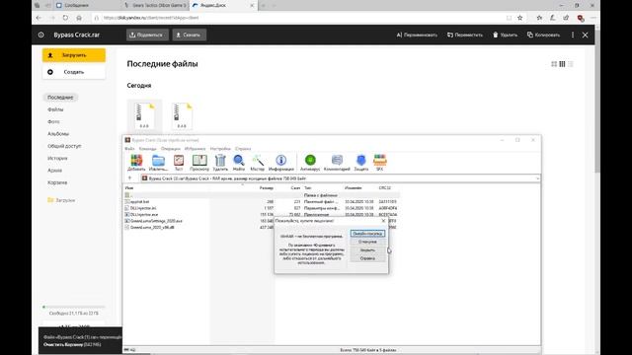Close the Bypass Crack.rar selection bar

586,35
